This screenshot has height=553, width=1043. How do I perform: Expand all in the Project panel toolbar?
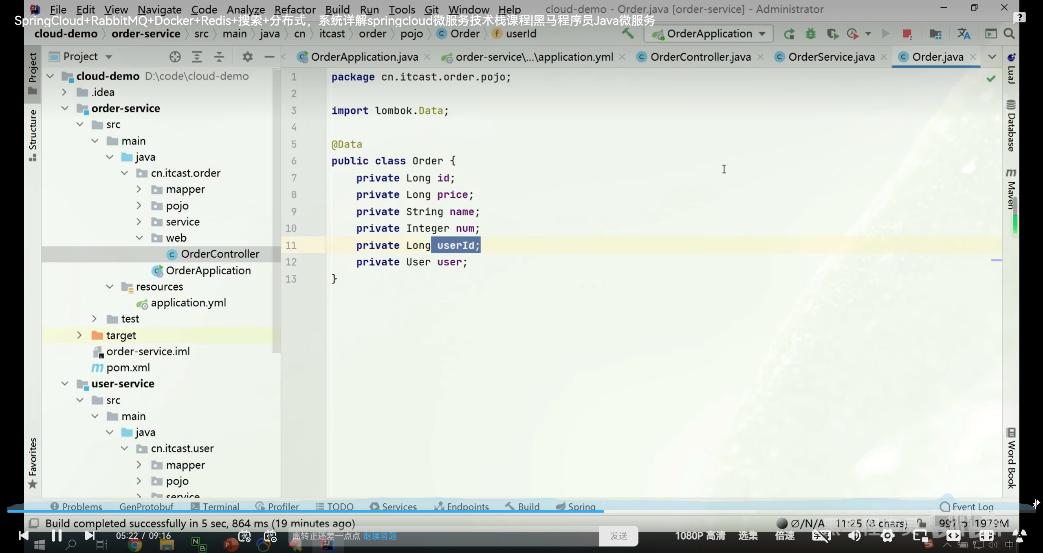coord(197,57)
